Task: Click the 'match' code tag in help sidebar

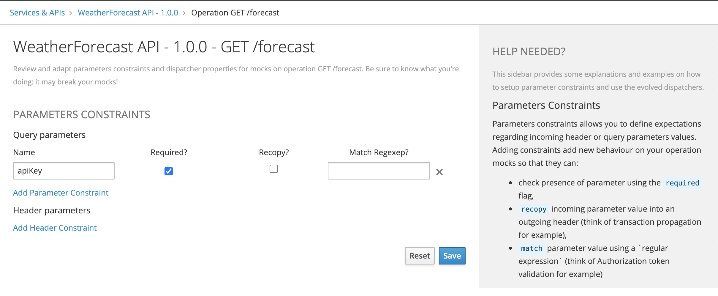Action: tap(531, 248)
